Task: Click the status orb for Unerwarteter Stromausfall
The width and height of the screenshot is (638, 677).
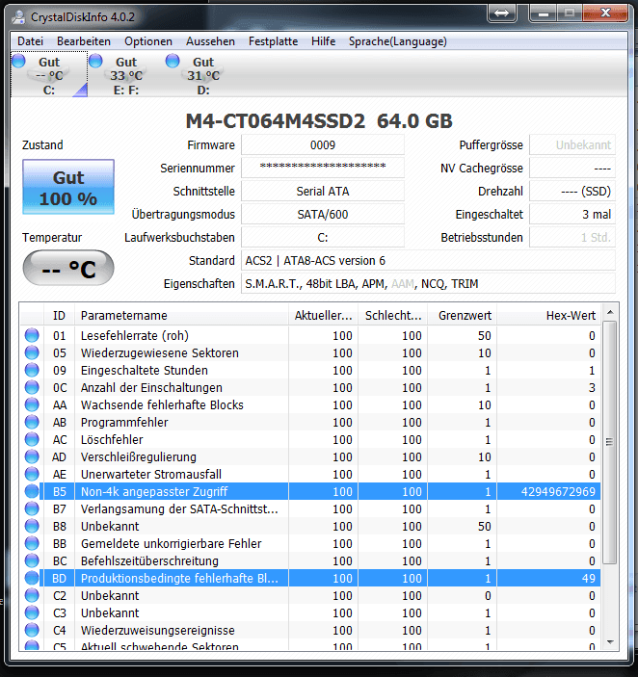Action: pos(32,474)
